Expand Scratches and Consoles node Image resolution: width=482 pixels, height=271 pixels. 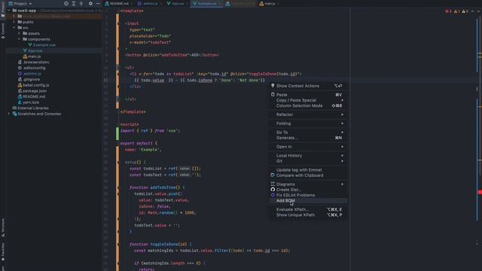[x=9, y=114]
